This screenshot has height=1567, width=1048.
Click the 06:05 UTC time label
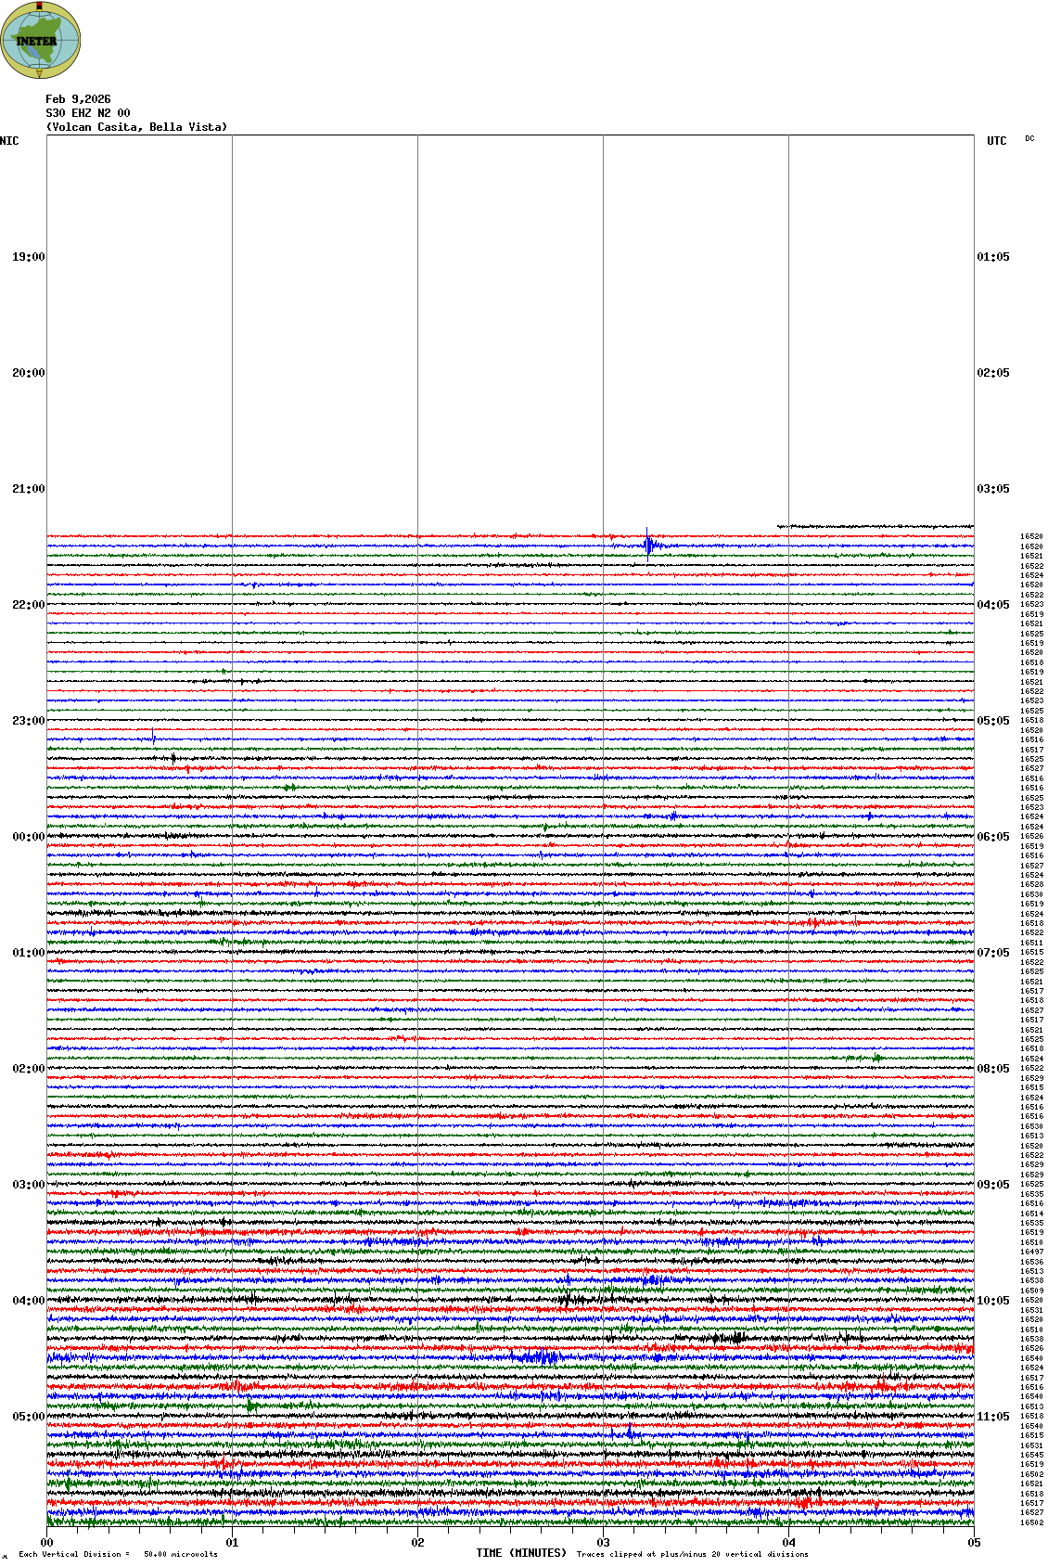(992, 837)
